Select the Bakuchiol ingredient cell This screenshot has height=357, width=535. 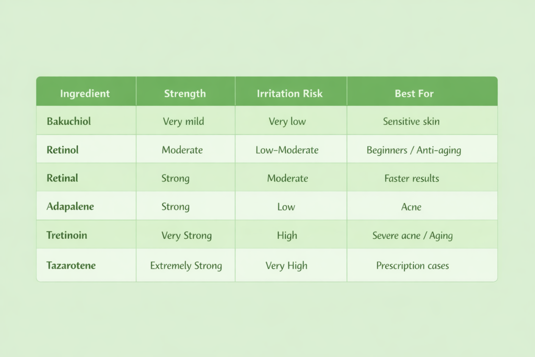(x=68, y=121)
